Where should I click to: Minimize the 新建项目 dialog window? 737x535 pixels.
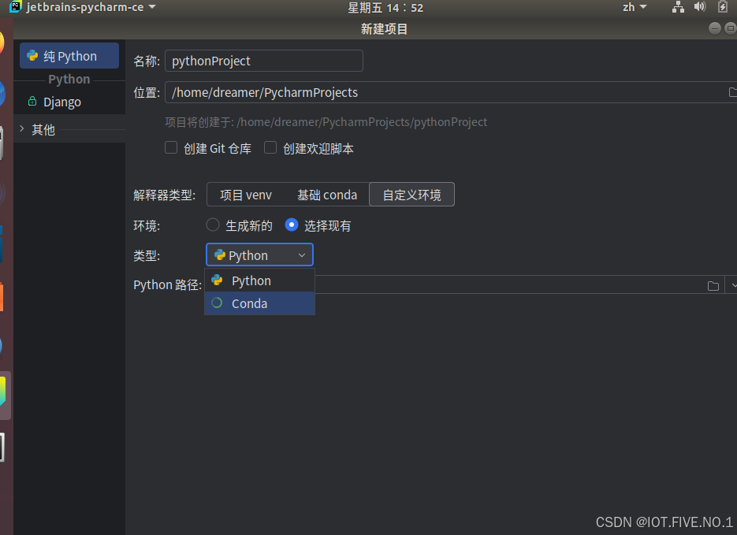coord(714,28)
